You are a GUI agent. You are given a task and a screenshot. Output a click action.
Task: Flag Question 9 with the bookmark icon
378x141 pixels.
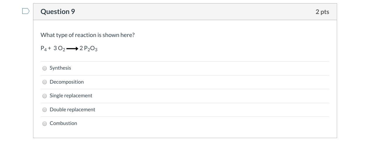tap(26, 11)
